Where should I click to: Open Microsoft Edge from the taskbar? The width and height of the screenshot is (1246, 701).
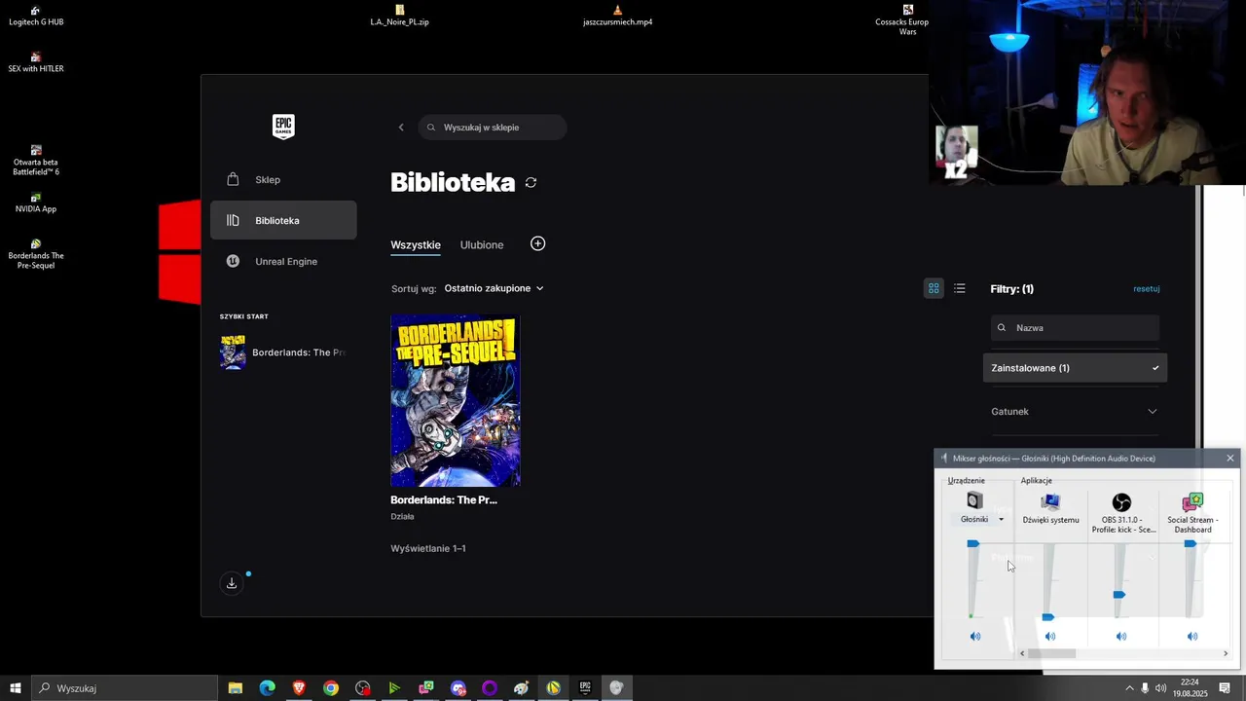coord(267,688)
